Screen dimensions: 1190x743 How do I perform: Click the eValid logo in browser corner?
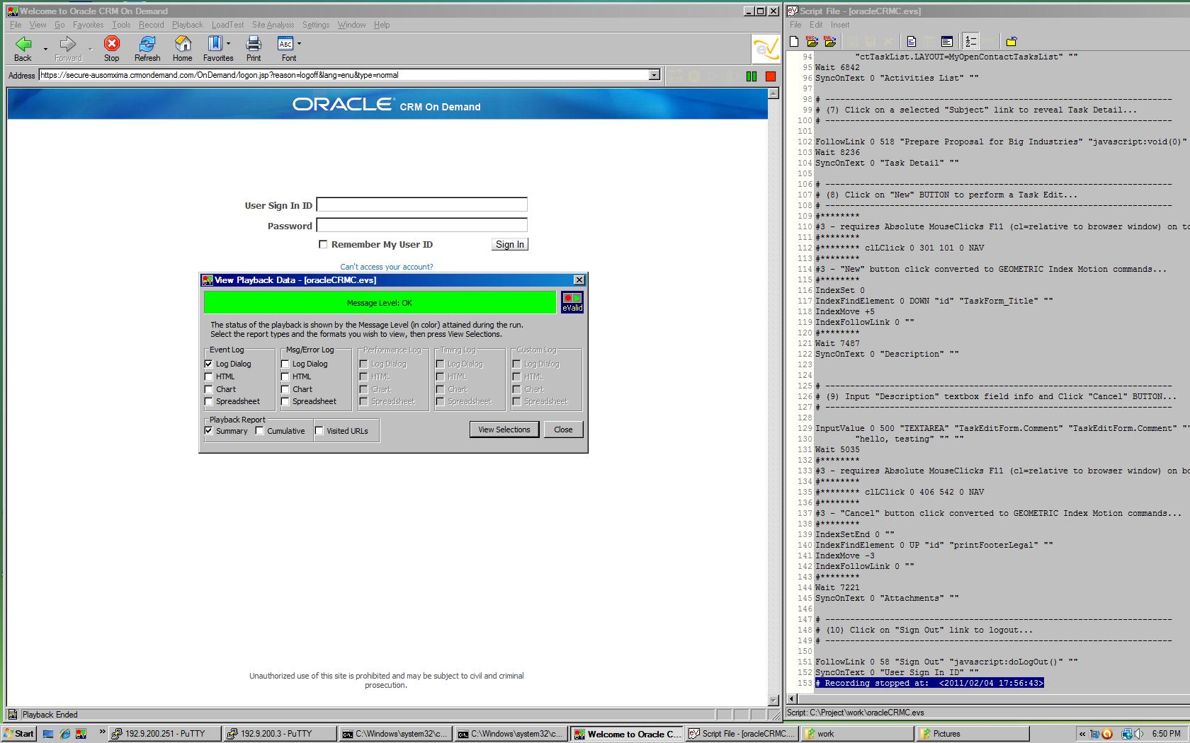[x=766, y=50]
